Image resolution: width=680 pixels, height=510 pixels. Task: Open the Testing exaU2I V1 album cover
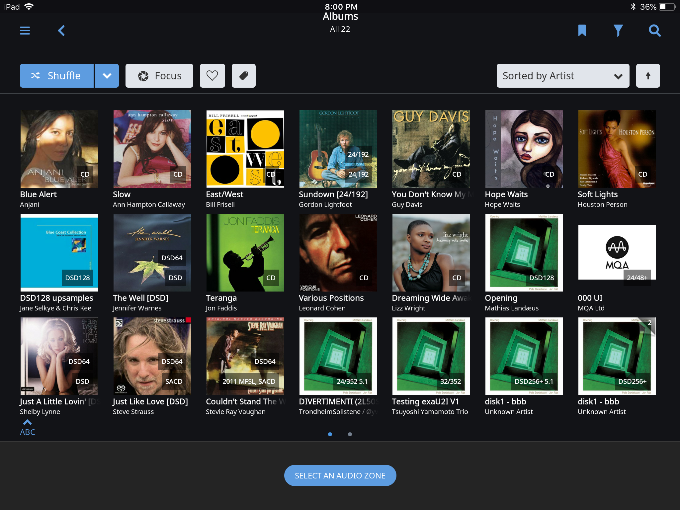pyautogui.click(x=431, y=356)
